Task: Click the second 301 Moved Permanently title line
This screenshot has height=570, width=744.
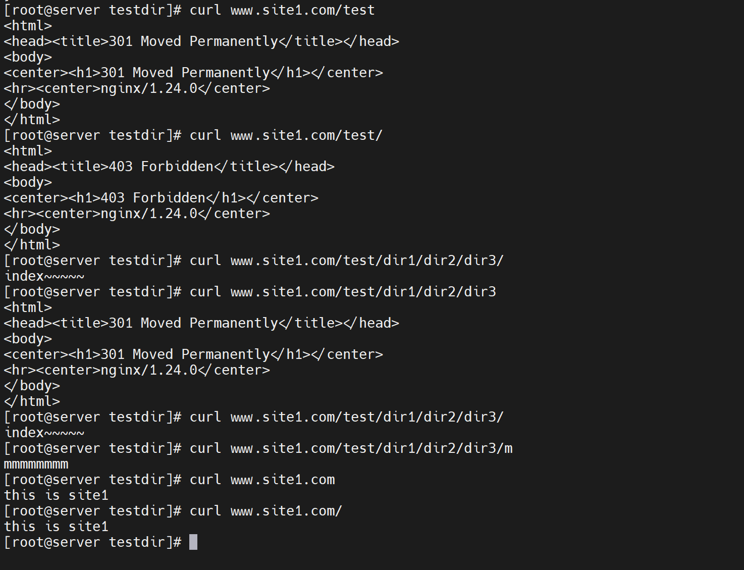Action: point(201,323)
